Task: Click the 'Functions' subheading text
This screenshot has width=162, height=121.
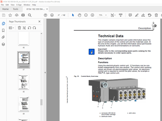Action: pyautogui.click(x=103, y=62)
